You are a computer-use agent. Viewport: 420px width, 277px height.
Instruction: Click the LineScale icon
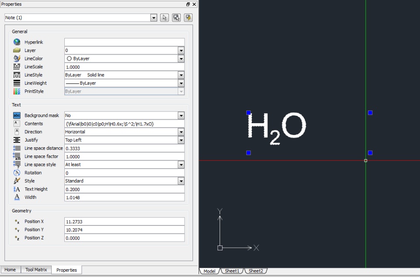coord(17,66)
